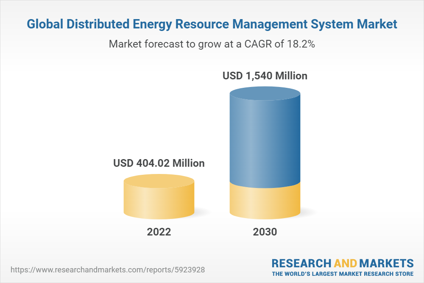Click the top face of the 2022 cylinder

coord(159,182)
